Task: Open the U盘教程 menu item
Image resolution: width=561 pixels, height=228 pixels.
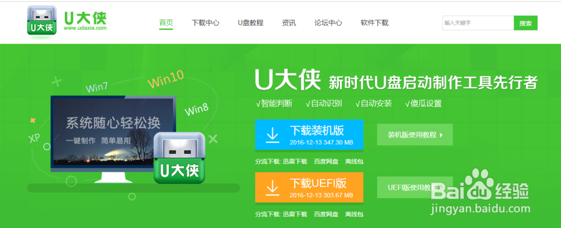Action: 250,23
